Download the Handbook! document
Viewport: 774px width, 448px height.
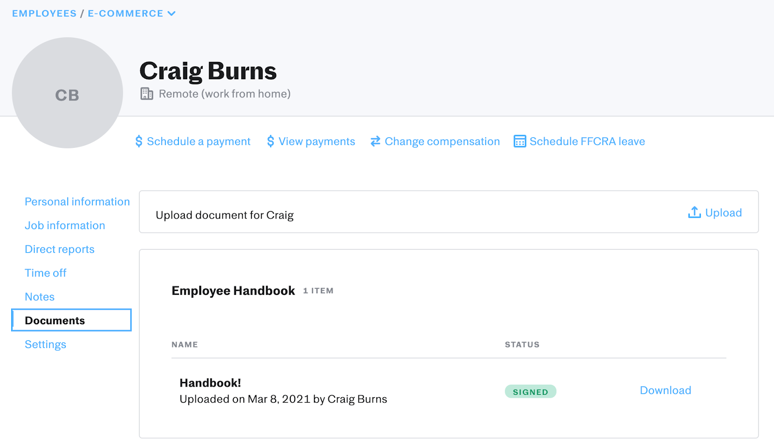coord(665,390)
